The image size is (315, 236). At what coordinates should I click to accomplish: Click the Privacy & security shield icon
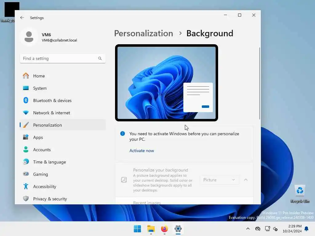point(26,199)
